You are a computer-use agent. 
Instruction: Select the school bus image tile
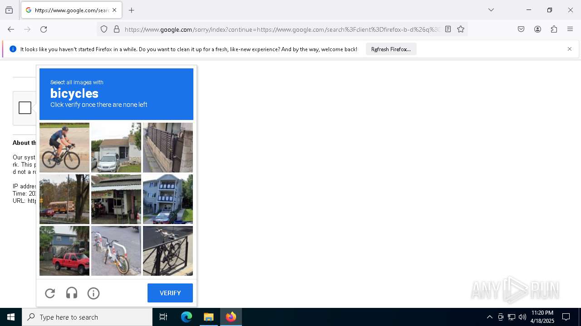(64, 199)
